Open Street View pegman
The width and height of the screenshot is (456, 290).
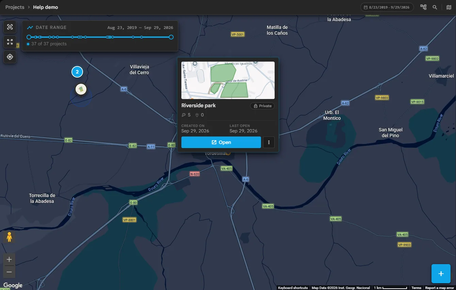[x=9, y=237]
